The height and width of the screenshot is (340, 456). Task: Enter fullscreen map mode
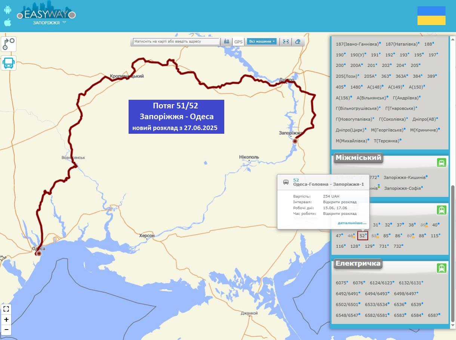(x=6, y=309)
